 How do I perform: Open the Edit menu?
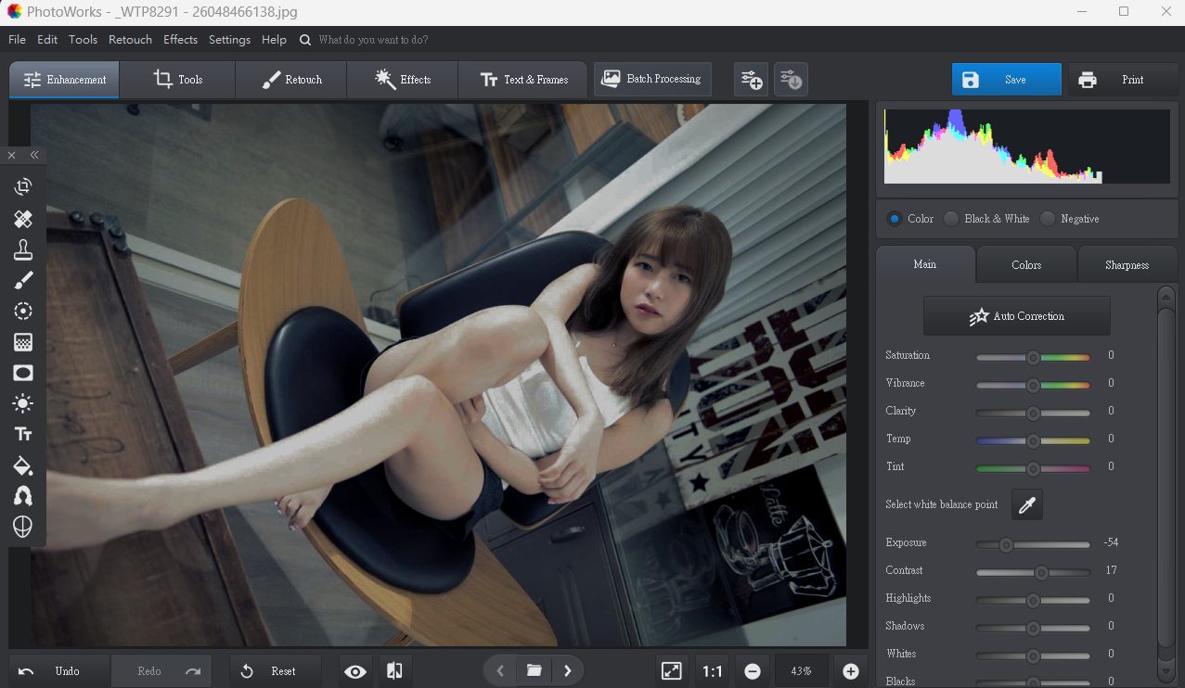[47, 40]
